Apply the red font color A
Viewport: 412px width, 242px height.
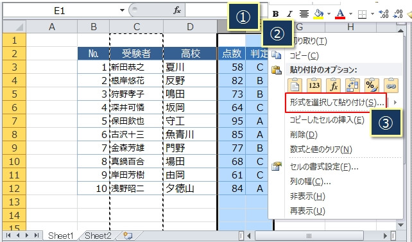click(x=340, y=13)
